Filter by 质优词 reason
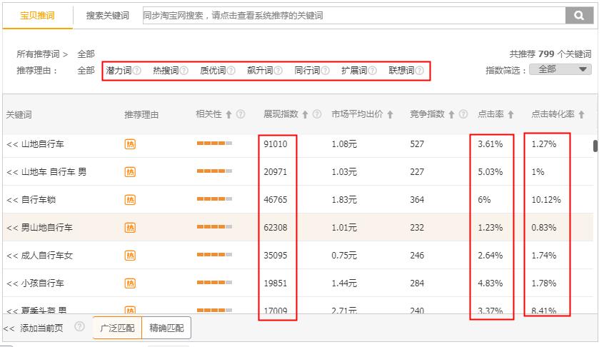Screen dimensions: 604x347 point(213,71)
